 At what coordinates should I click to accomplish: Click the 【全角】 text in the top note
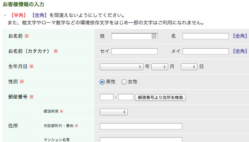[40, 15]
